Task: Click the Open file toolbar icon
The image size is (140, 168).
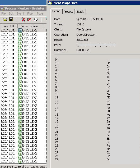Action: pyautogui.click(x=5, y=19)
